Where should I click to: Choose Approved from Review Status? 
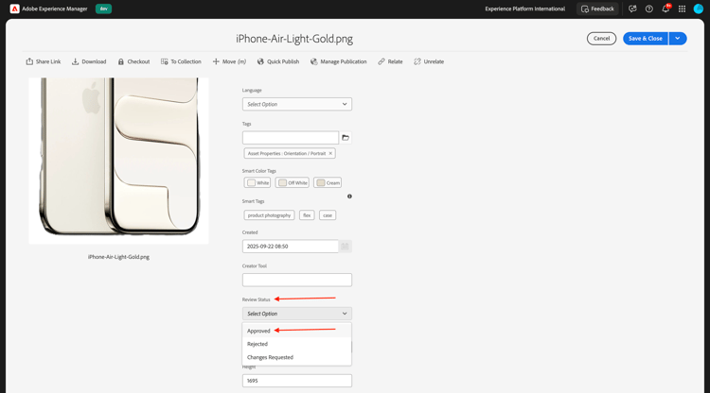click(297, 331)
